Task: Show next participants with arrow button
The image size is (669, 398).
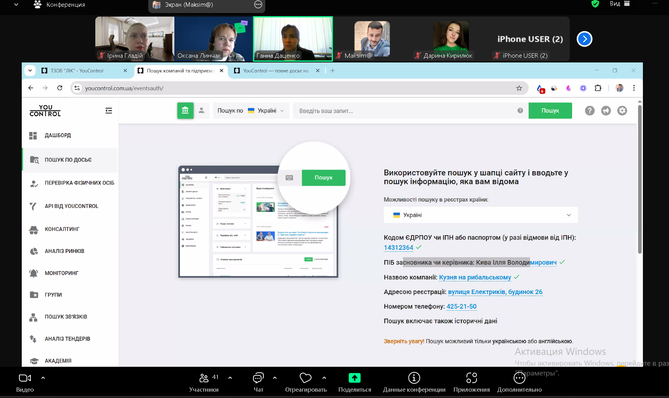Action: pyautogui.click(x=584, y=39)
